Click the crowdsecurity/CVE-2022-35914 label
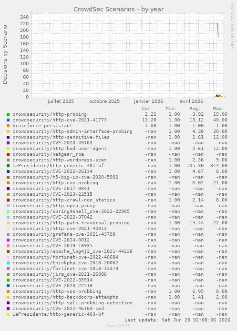 (x=52, y=280)
